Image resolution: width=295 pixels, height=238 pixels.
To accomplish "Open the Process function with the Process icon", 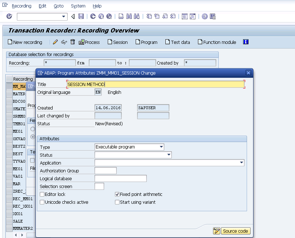I will [x=89, y=42].
